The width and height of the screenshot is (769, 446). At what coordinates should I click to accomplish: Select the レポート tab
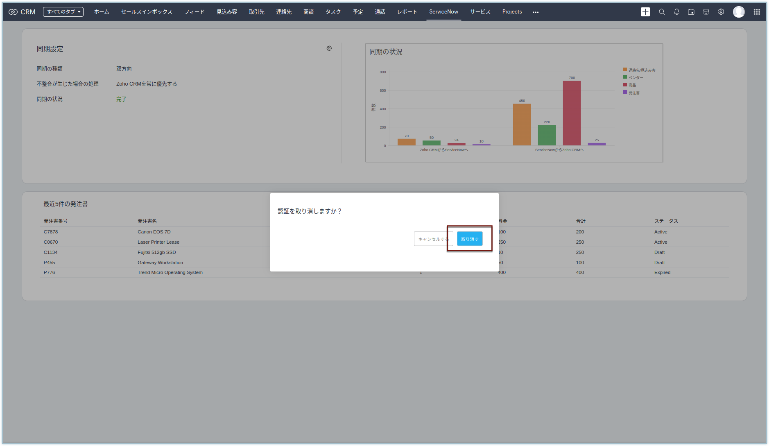407,12
